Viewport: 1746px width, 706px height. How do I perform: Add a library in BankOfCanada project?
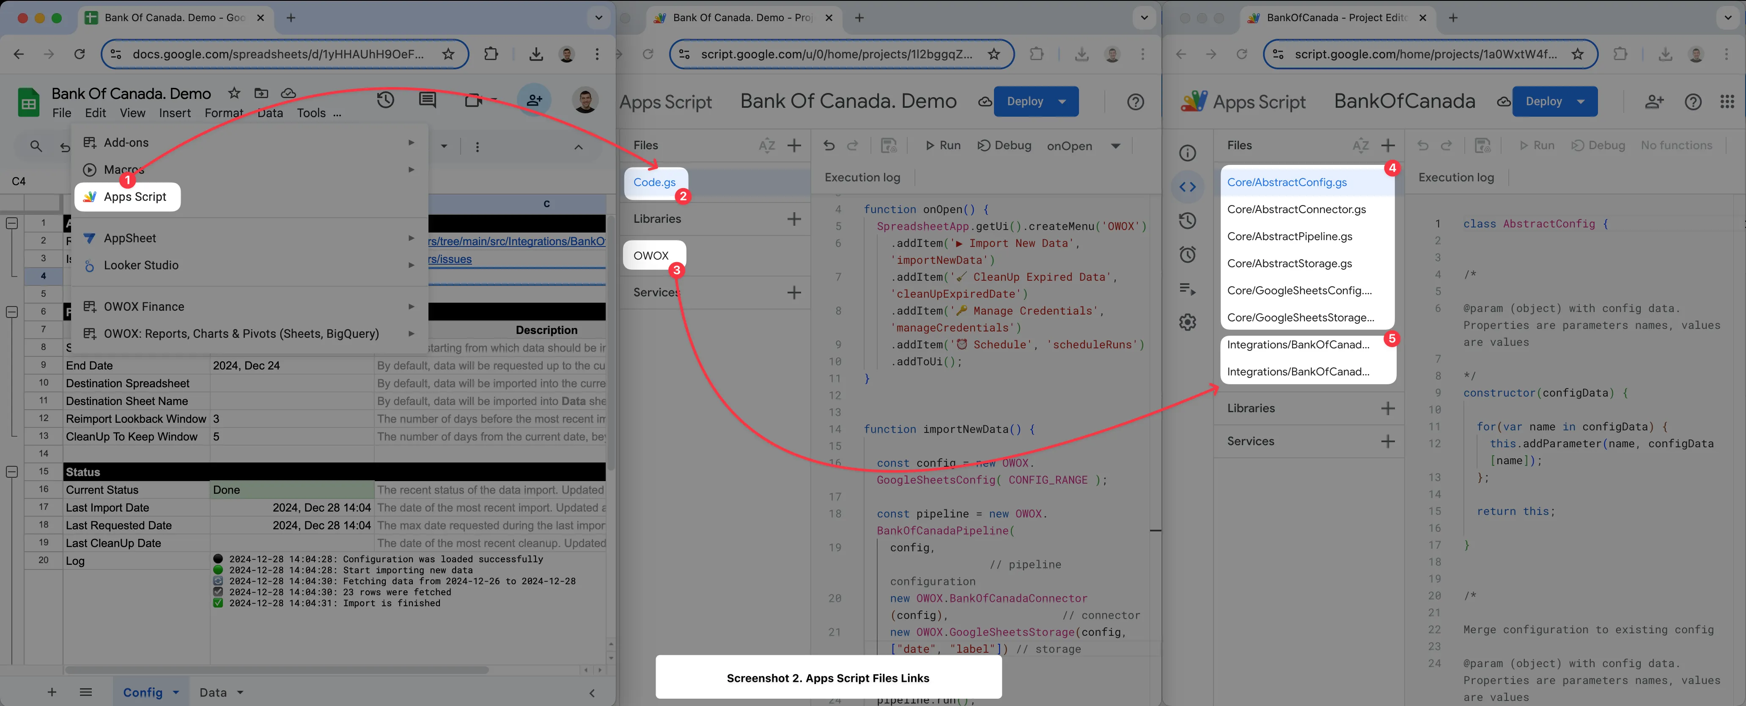click(1388, 408)
